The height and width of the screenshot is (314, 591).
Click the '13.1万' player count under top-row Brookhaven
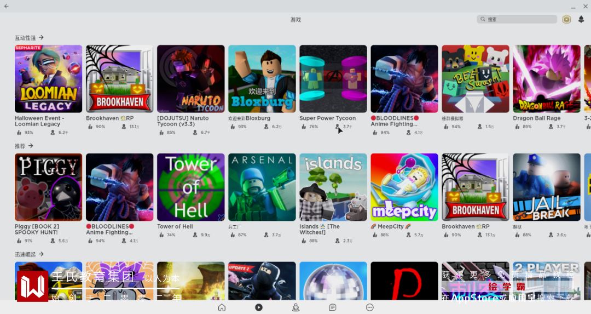pyautogui.click(x=135, y=127)
